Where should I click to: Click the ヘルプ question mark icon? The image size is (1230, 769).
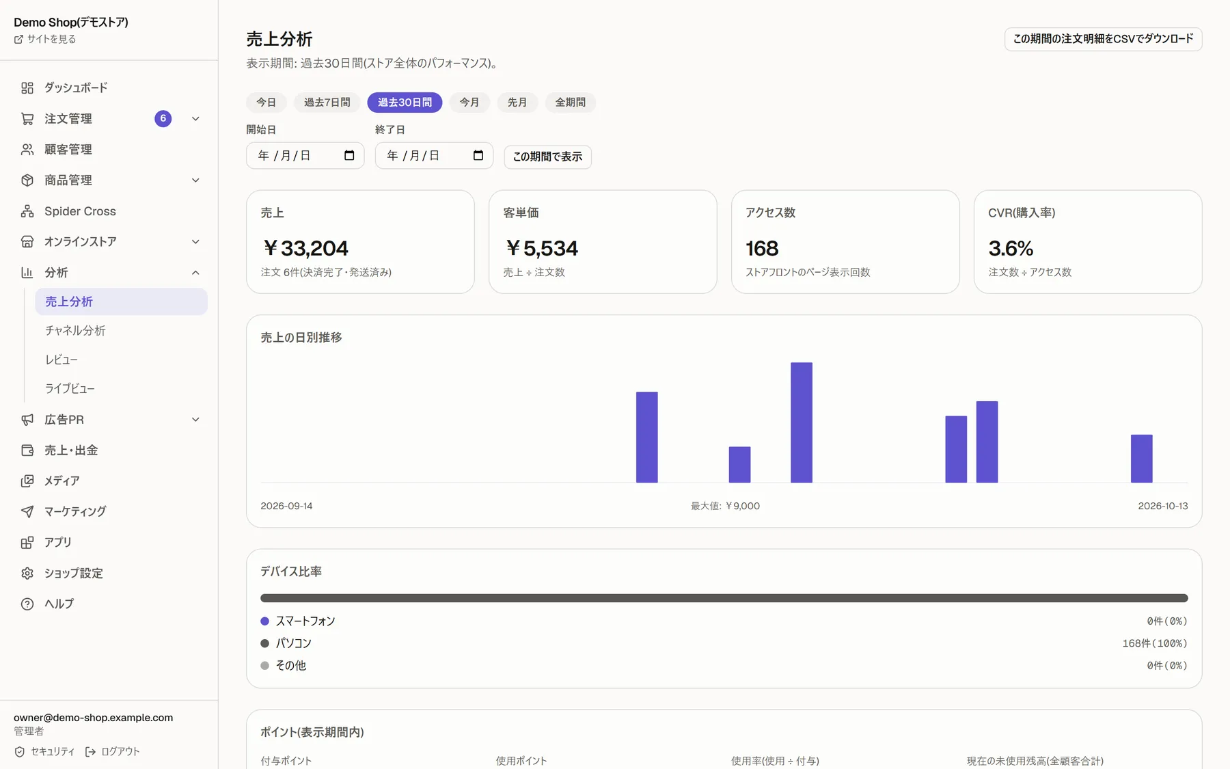pyautogui.click(x=27, y=604)
